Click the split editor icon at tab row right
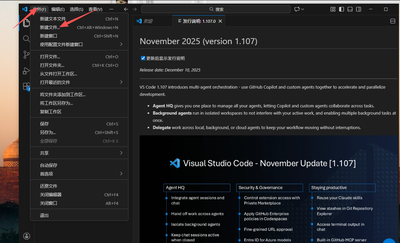Screen dimensions: 400x243 point(392,21)
